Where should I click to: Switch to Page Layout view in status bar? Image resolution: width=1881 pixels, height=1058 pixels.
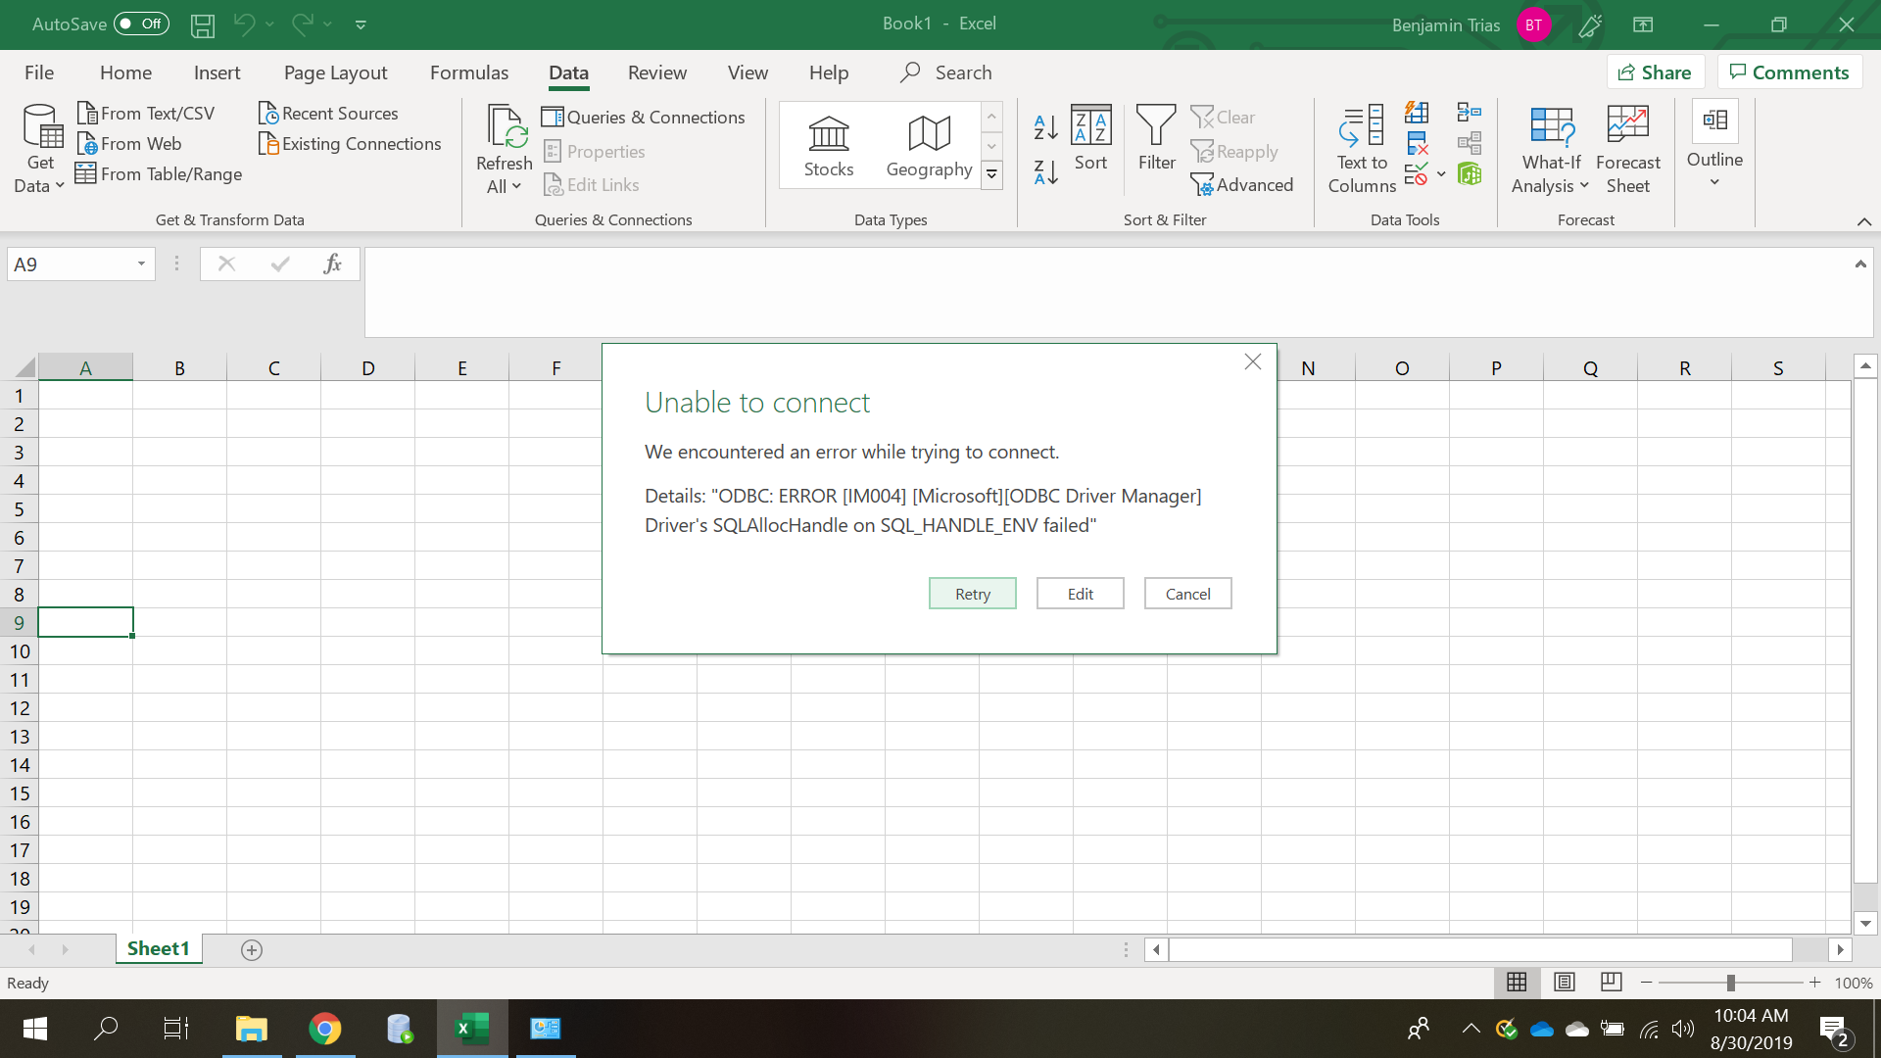[1565, 982]
